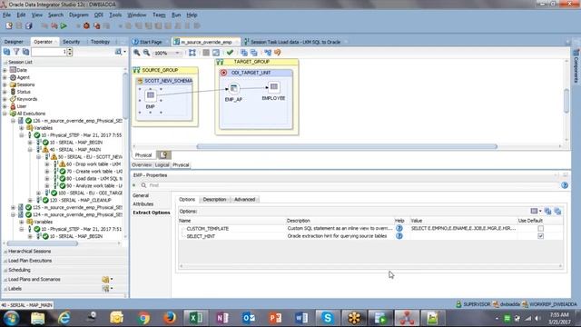Screen dimensions: 581x327
Task: Uncheck Use Default for SELECT_HINT
Action: (541, 236)
